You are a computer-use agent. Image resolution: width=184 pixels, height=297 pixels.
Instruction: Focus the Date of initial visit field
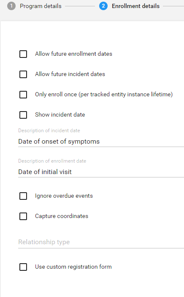(101, 172)
